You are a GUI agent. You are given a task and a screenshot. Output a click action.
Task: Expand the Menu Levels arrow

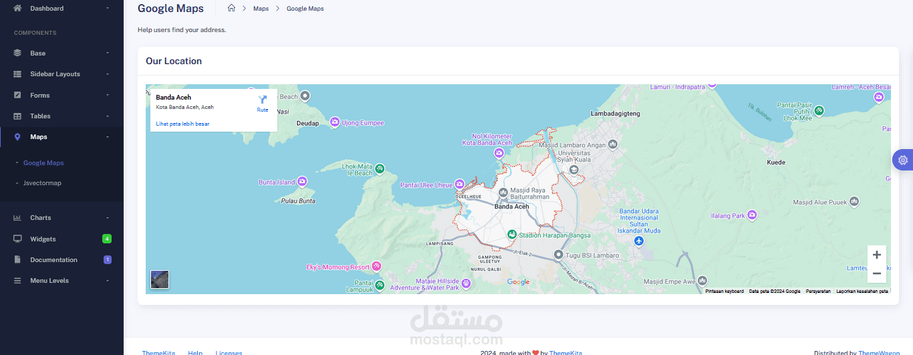tap(108, 281)
